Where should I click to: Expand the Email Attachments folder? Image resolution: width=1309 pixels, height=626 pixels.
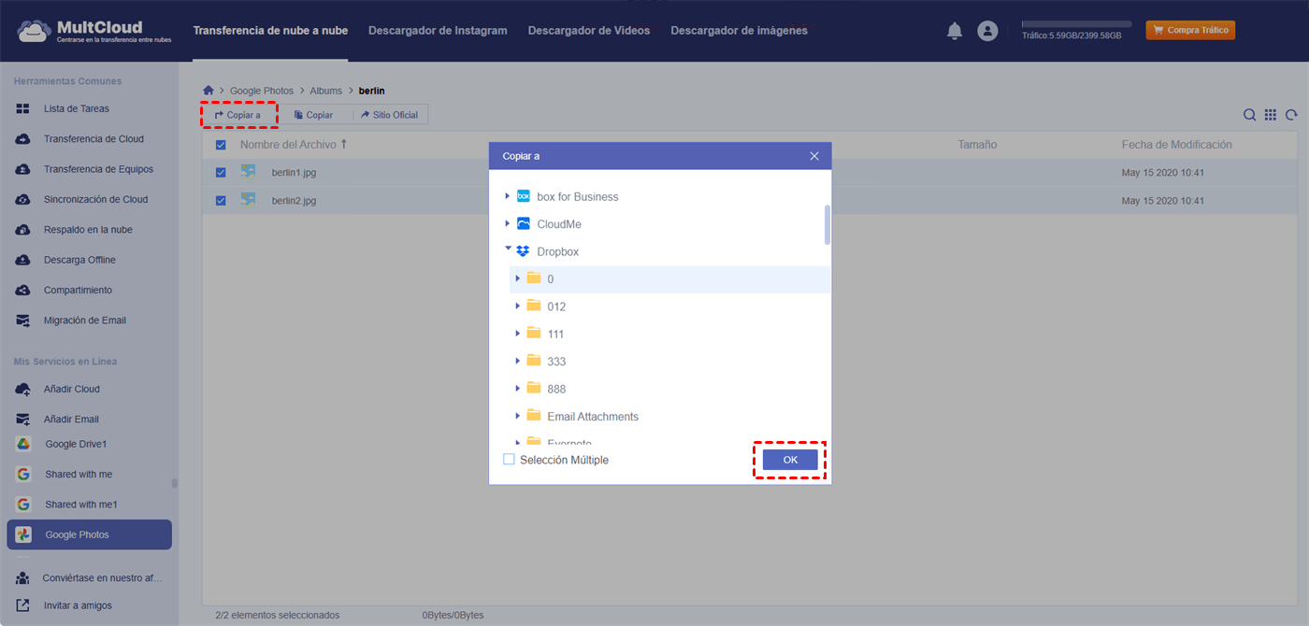(518, 416)
